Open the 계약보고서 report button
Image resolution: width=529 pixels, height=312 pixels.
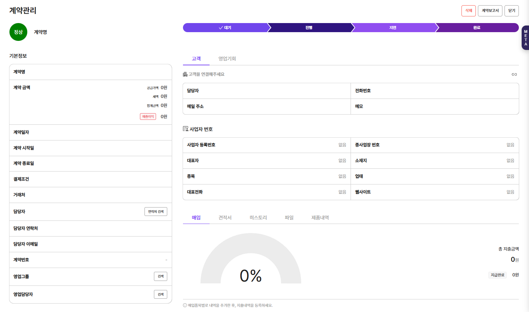490,11
